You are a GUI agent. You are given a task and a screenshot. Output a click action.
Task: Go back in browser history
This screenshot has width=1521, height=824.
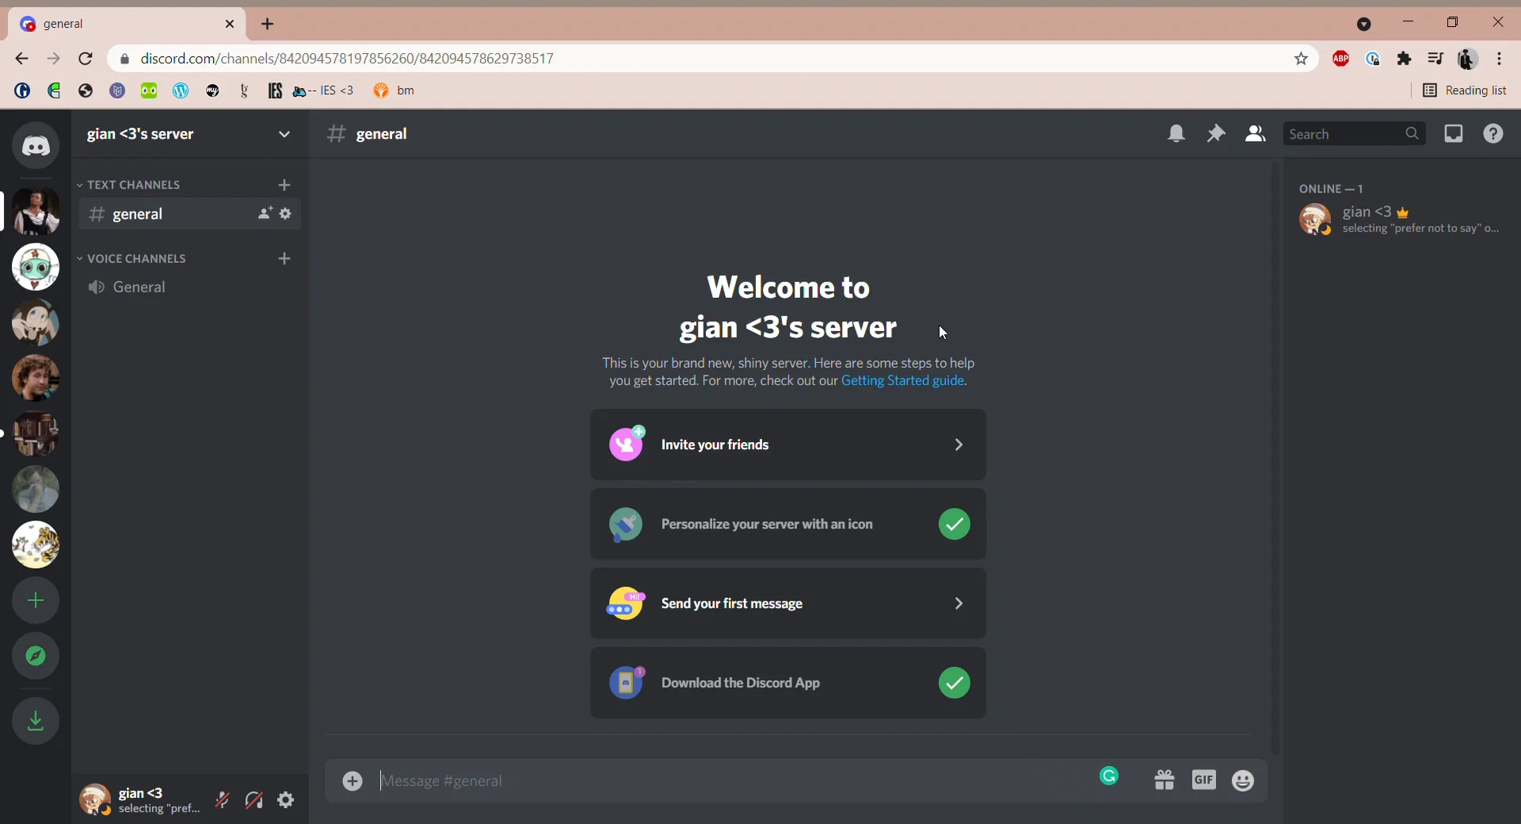point(21,59)
